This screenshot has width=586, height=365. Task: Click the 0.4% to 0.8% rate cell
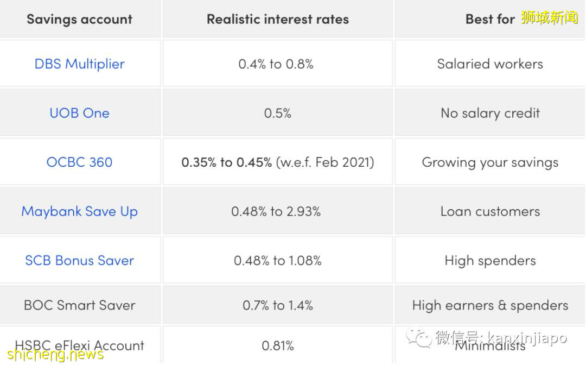tap(276, 64)
